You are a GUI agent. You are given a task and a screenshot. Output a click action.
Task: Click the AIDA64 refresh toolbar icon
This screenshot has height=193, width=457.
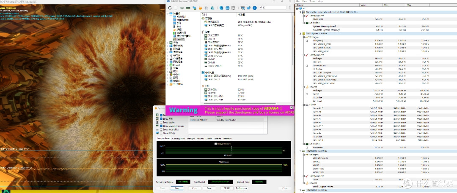tap(170, 8)
